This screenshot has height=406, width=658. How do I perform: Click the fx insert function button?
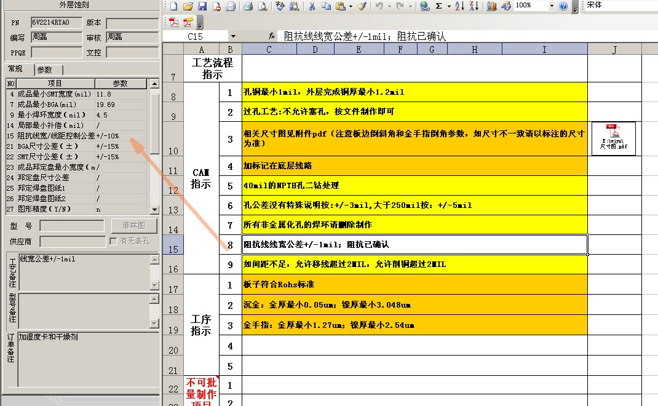coord(272,36)
